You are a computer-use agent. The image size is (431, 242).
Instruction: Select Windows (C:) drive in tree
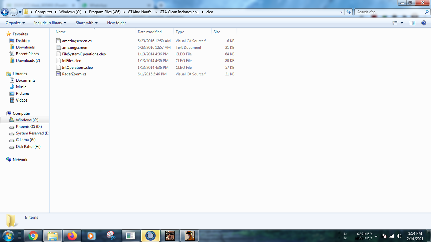click(27, 120)
